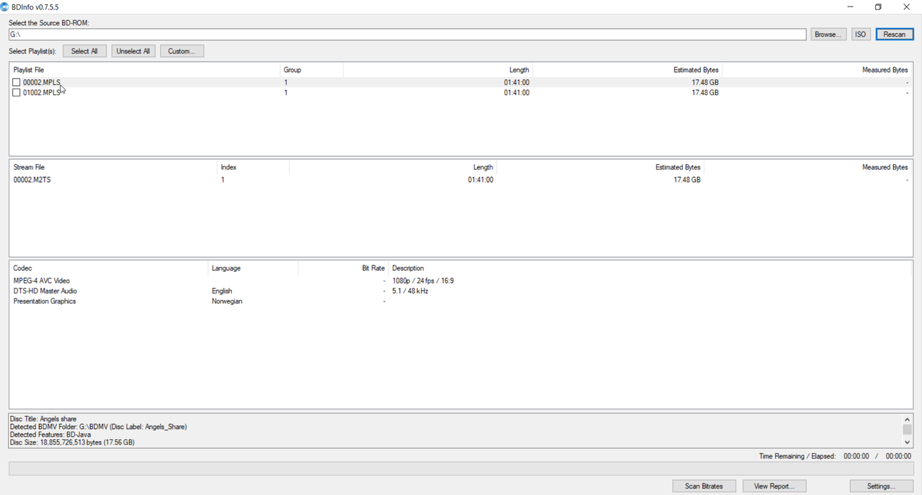
Task: Click the Codec column header
Action: tap(109, 268)
